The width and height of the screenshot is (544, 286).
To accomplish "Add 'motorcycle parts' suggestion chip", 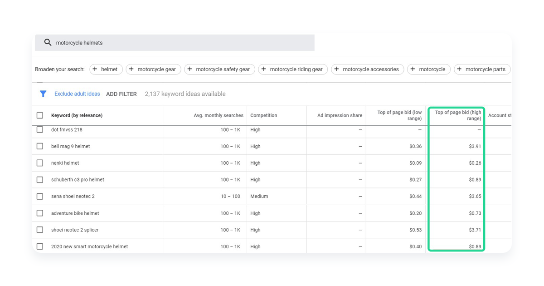I will [x=482, y=69].
